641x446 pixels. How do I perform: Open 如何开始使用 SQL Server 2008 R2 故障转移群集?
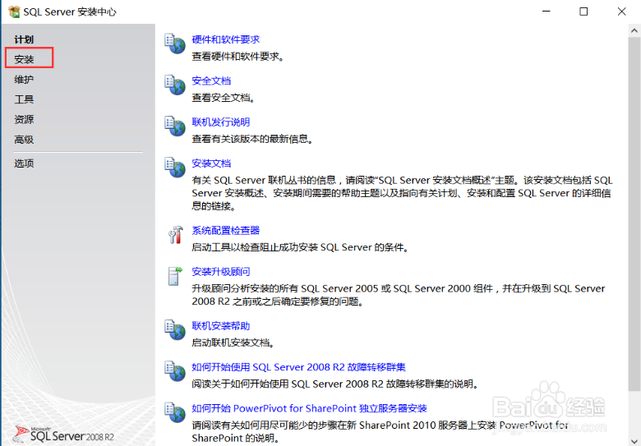(298, 367)
